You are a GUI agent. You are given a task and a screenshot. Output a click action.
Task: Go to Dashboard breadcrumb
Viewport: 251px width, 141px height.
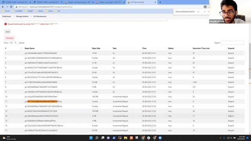(7, 16)
